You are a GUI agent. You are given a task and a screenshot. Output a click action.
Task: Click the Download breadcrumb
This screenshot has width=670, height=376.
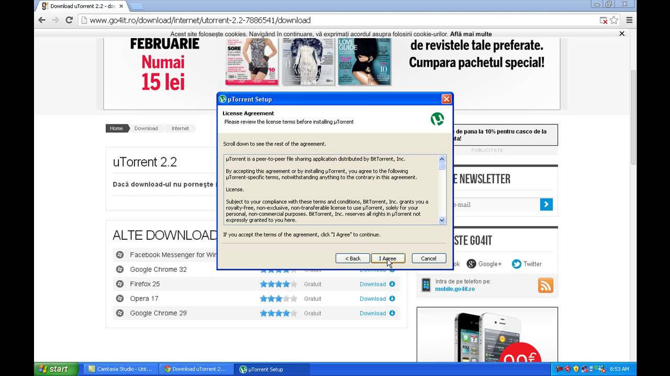click(146, 128)
